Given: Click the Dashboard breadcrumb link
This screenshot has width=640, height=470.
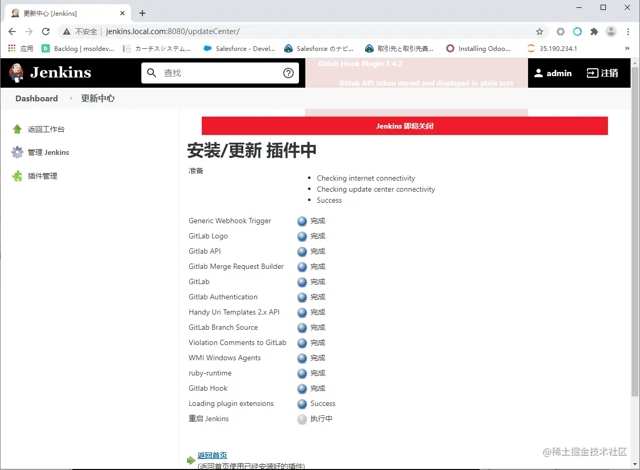Looking at the screenshot, I should 37,99.
